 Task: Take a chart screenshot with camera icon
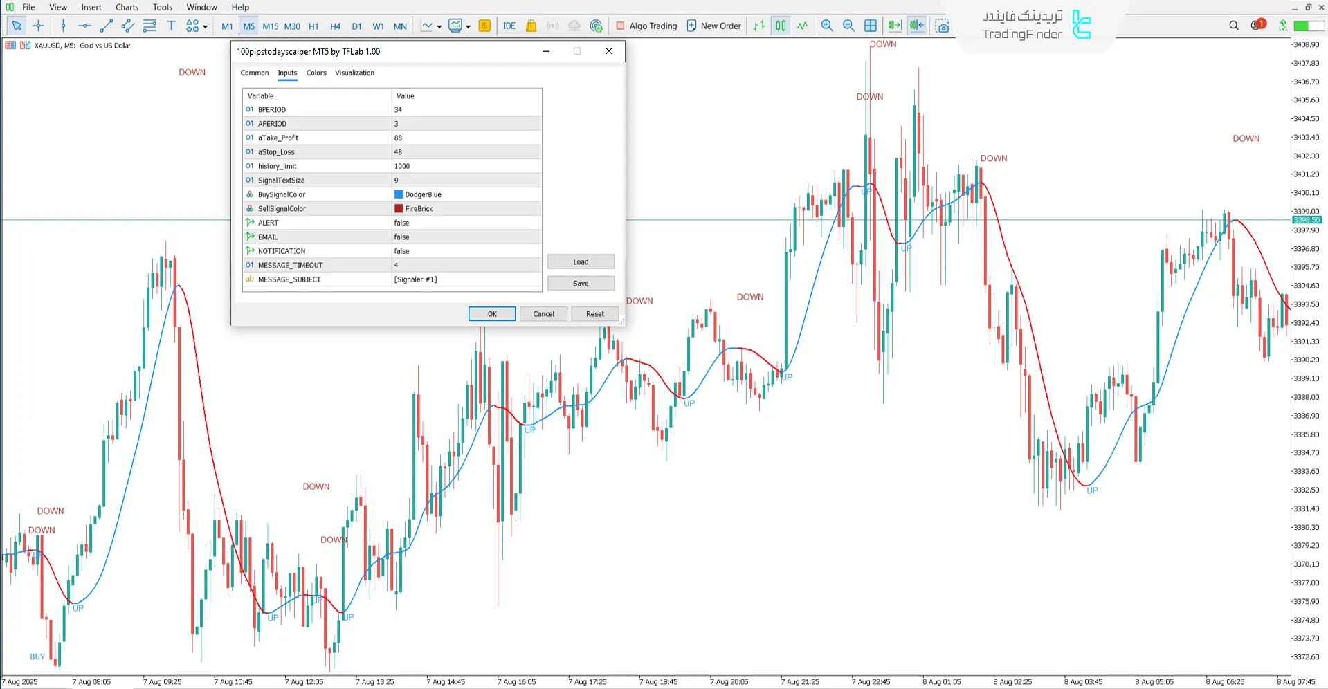pyautogui.click(x=943, y=26)
